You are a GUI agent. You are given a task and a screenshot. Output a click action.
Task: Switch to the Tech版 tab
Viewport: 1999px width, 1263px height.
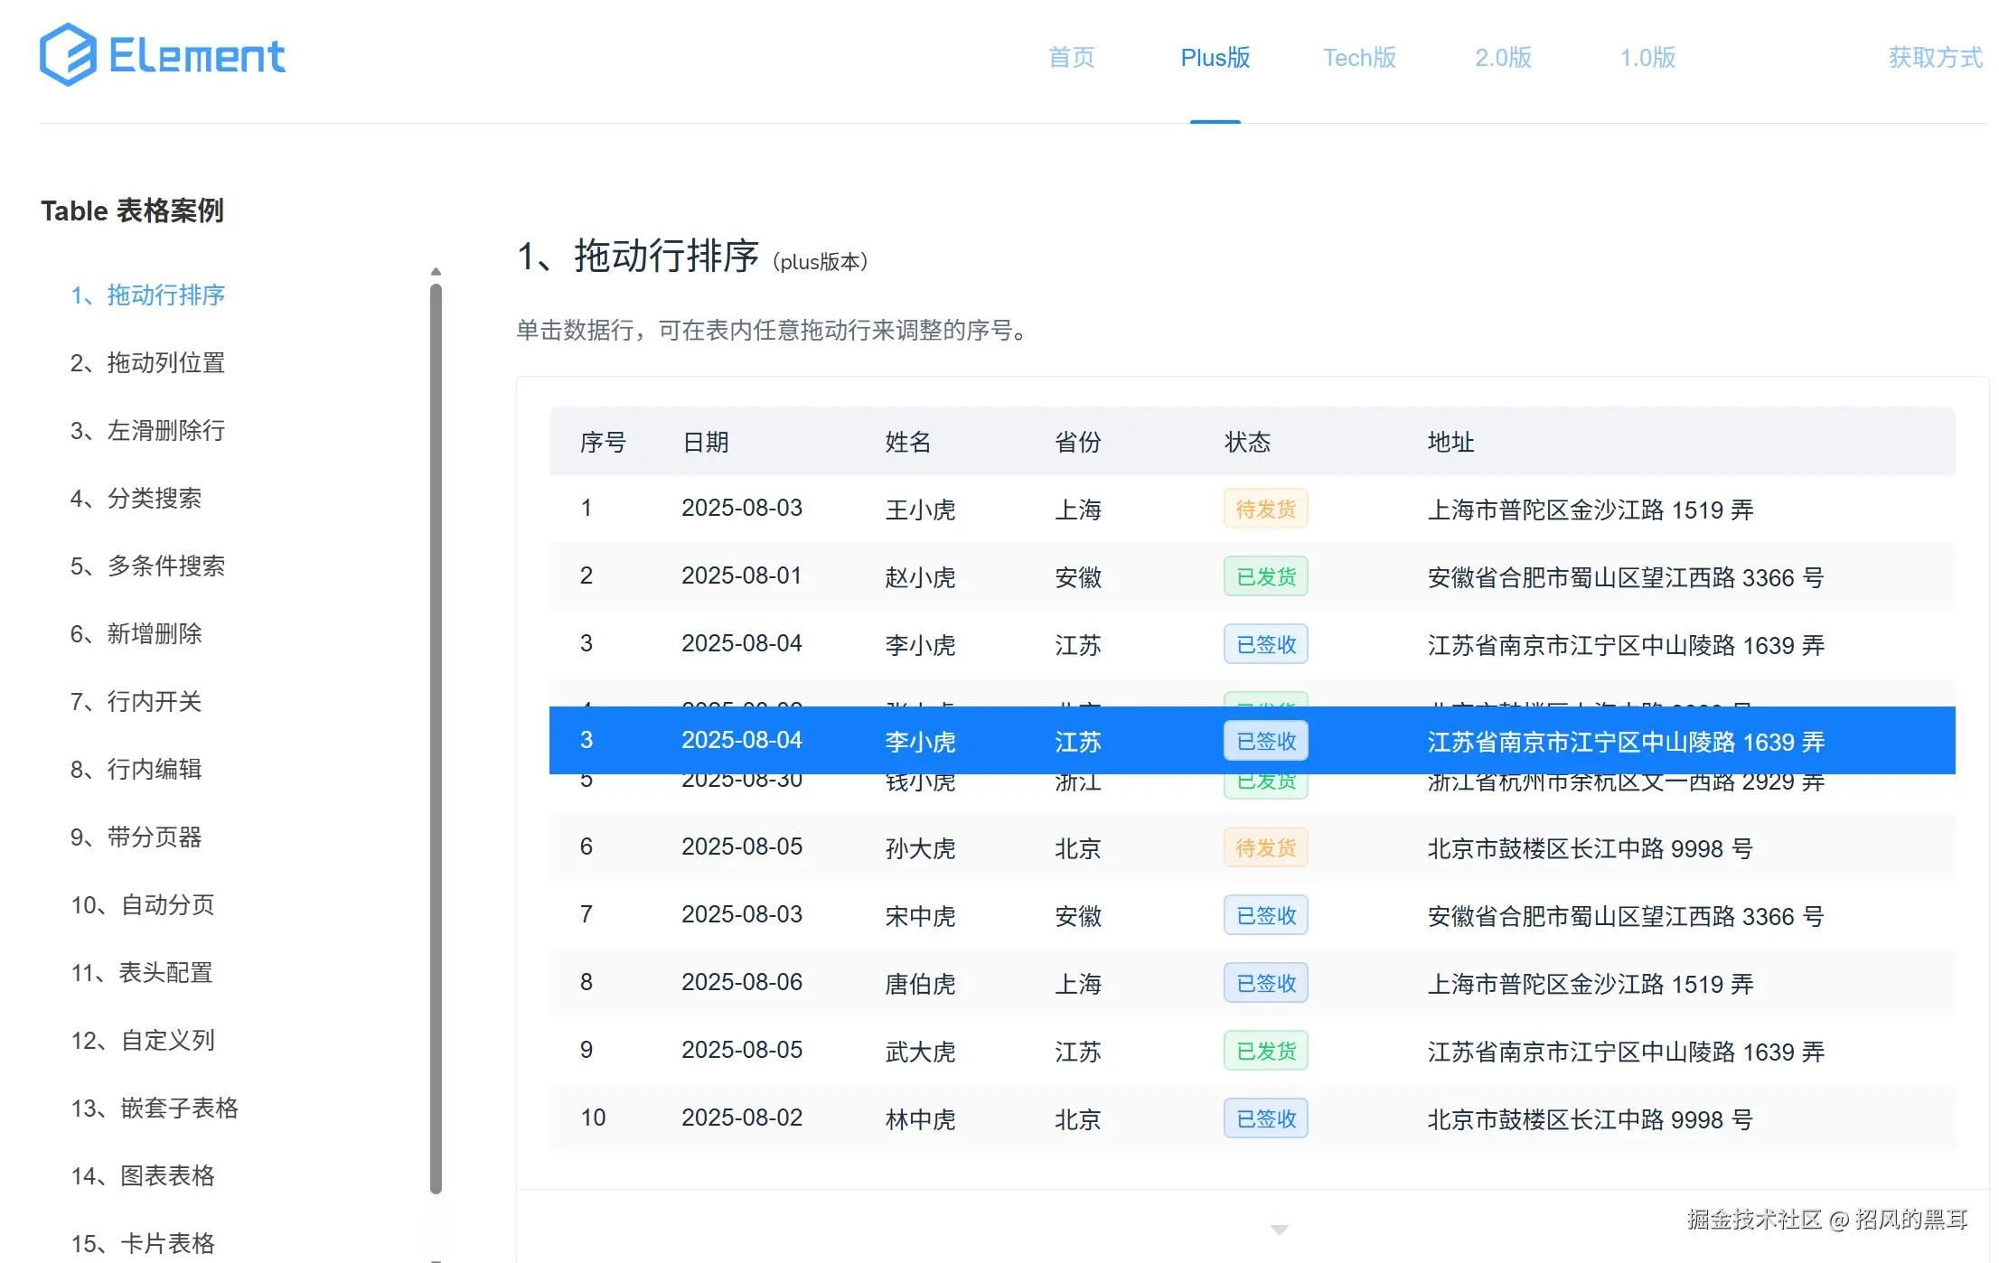1359,57
